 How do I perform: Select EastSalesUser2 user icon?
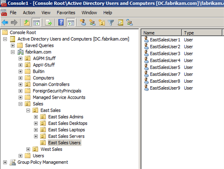(x=146, y=47)
